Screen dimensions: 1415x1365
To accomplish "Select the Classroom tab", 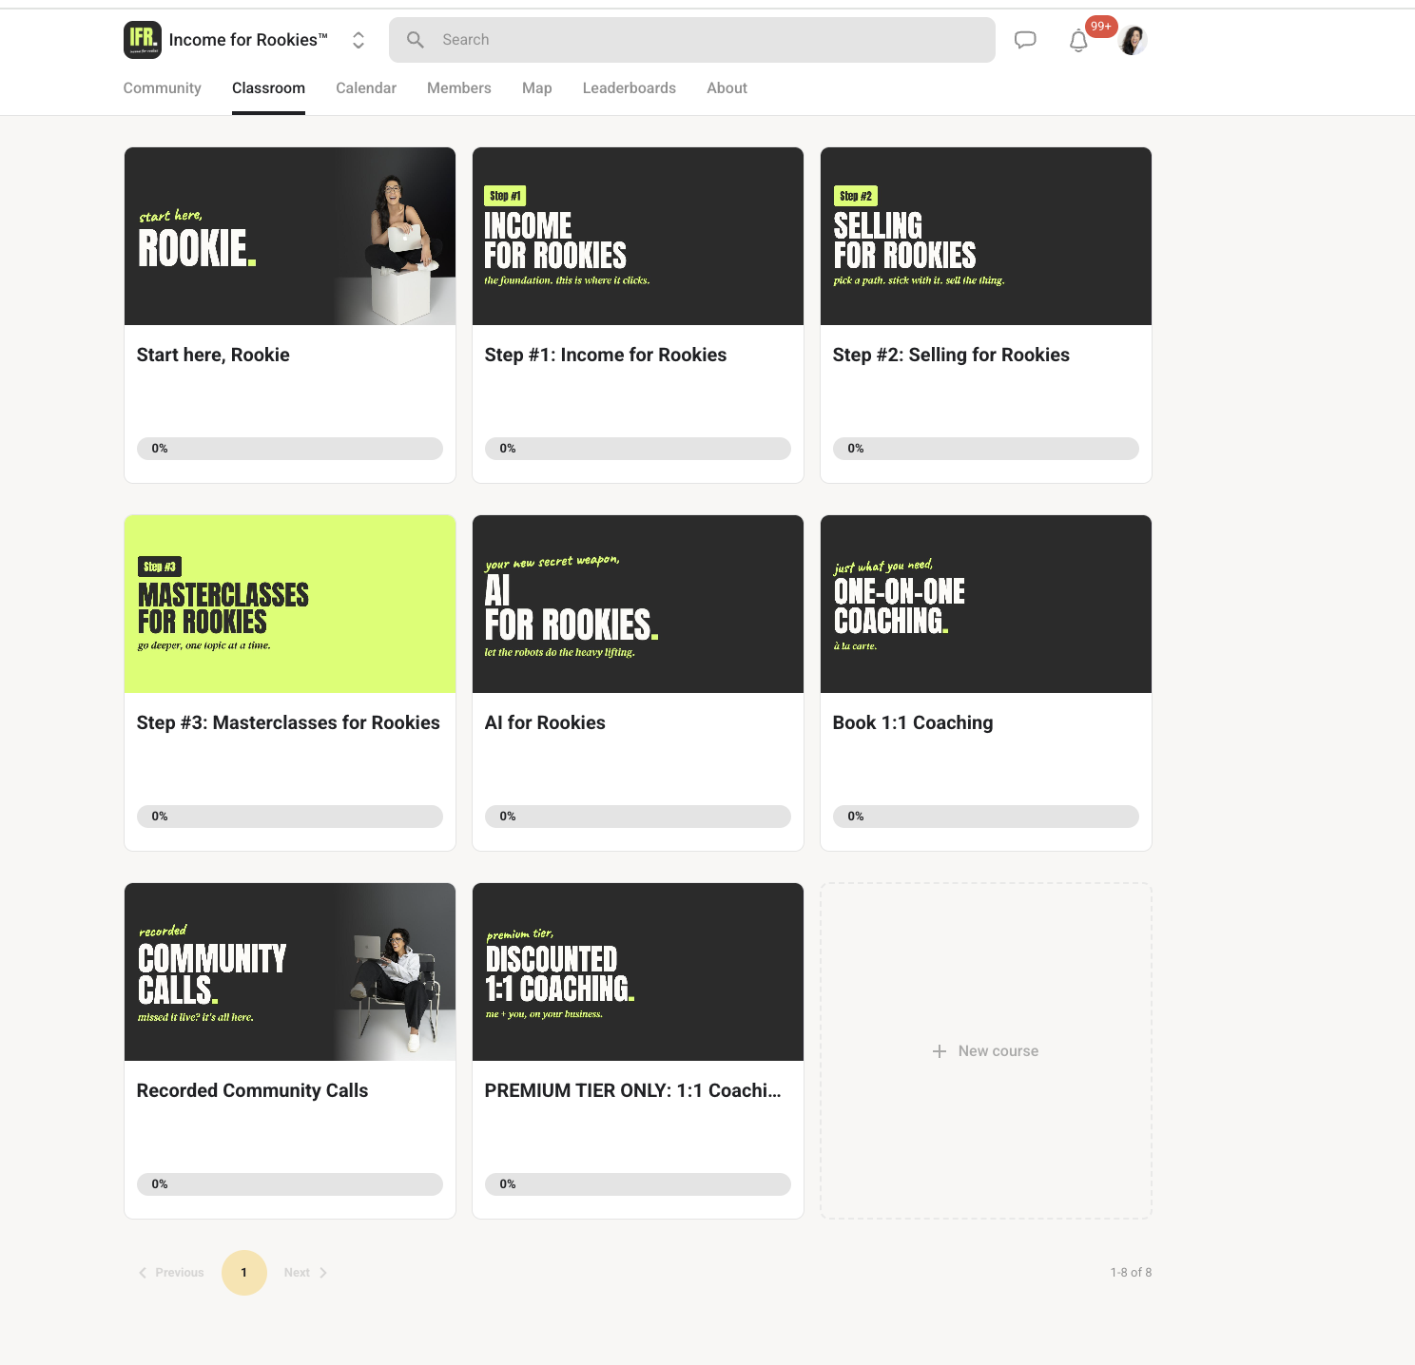I will point(269,88).
